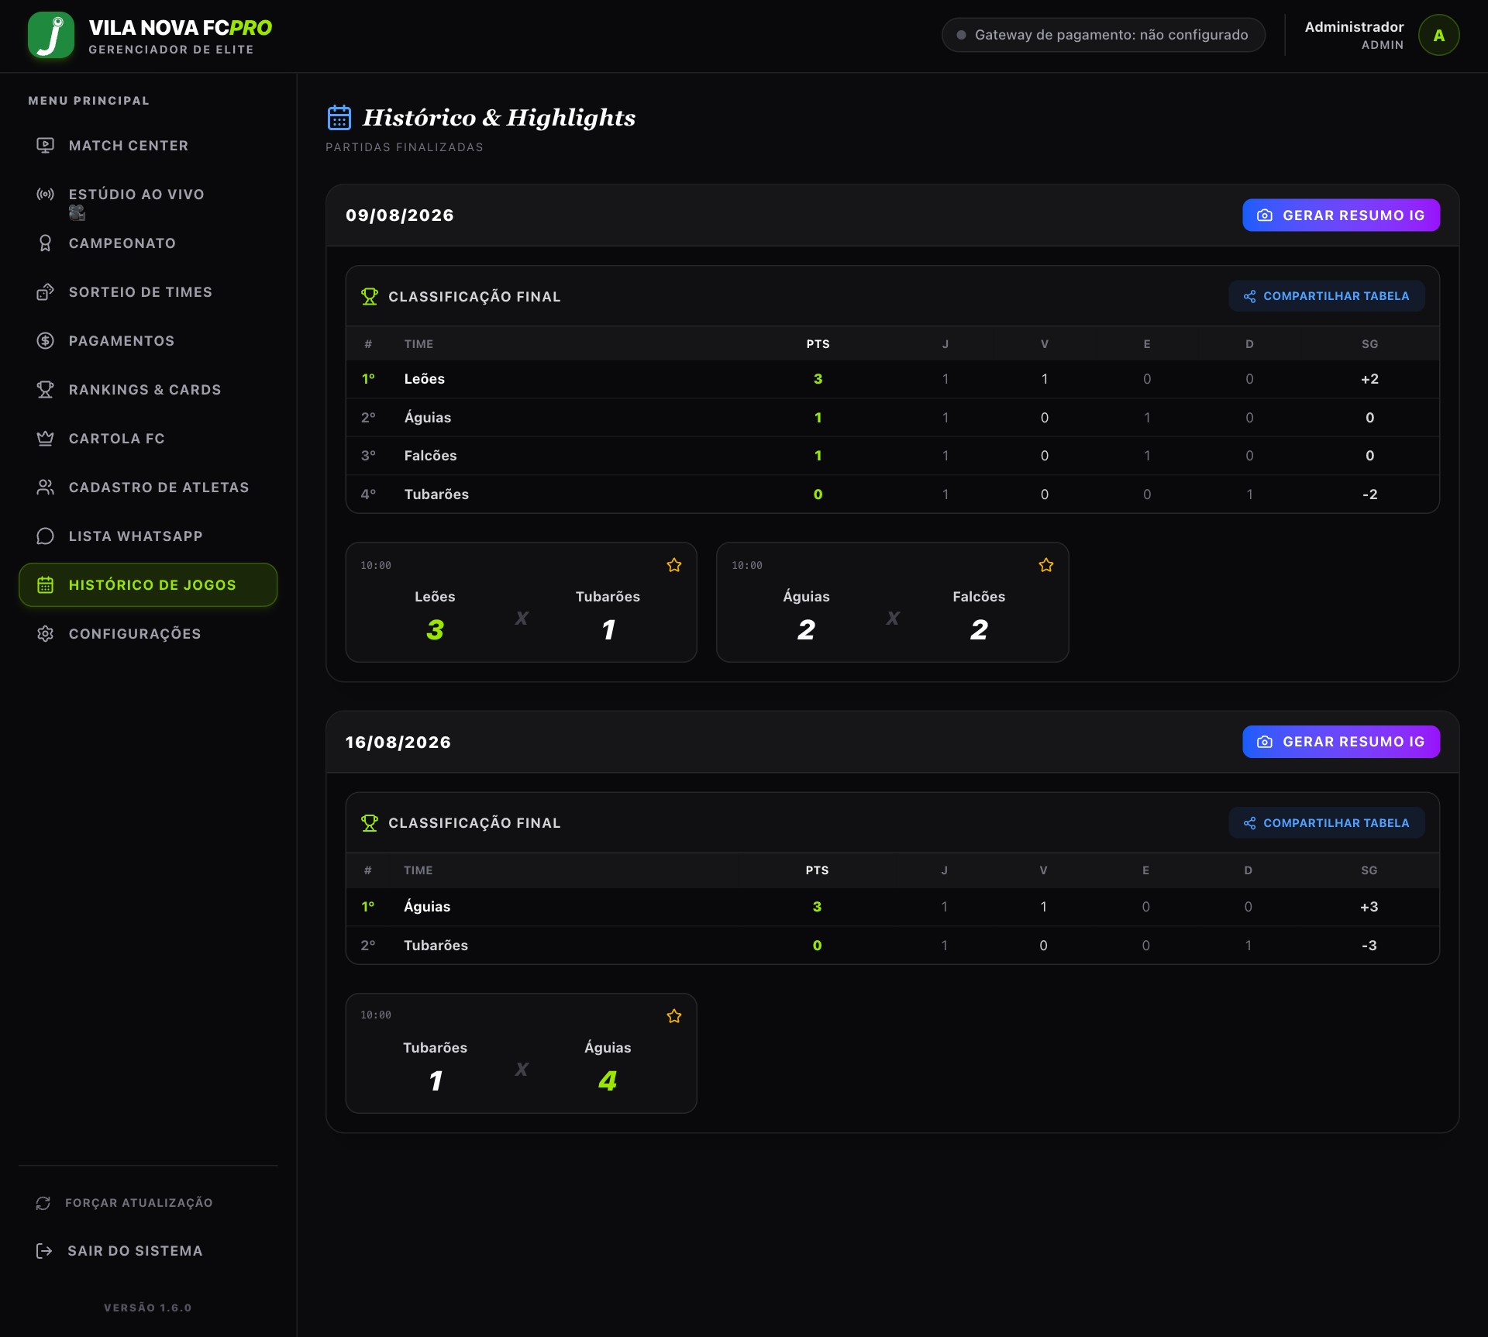Click Tubarões row in 16/08/2026 standings
Screen dimensions: 1488x1337
[x=892, y=946]
